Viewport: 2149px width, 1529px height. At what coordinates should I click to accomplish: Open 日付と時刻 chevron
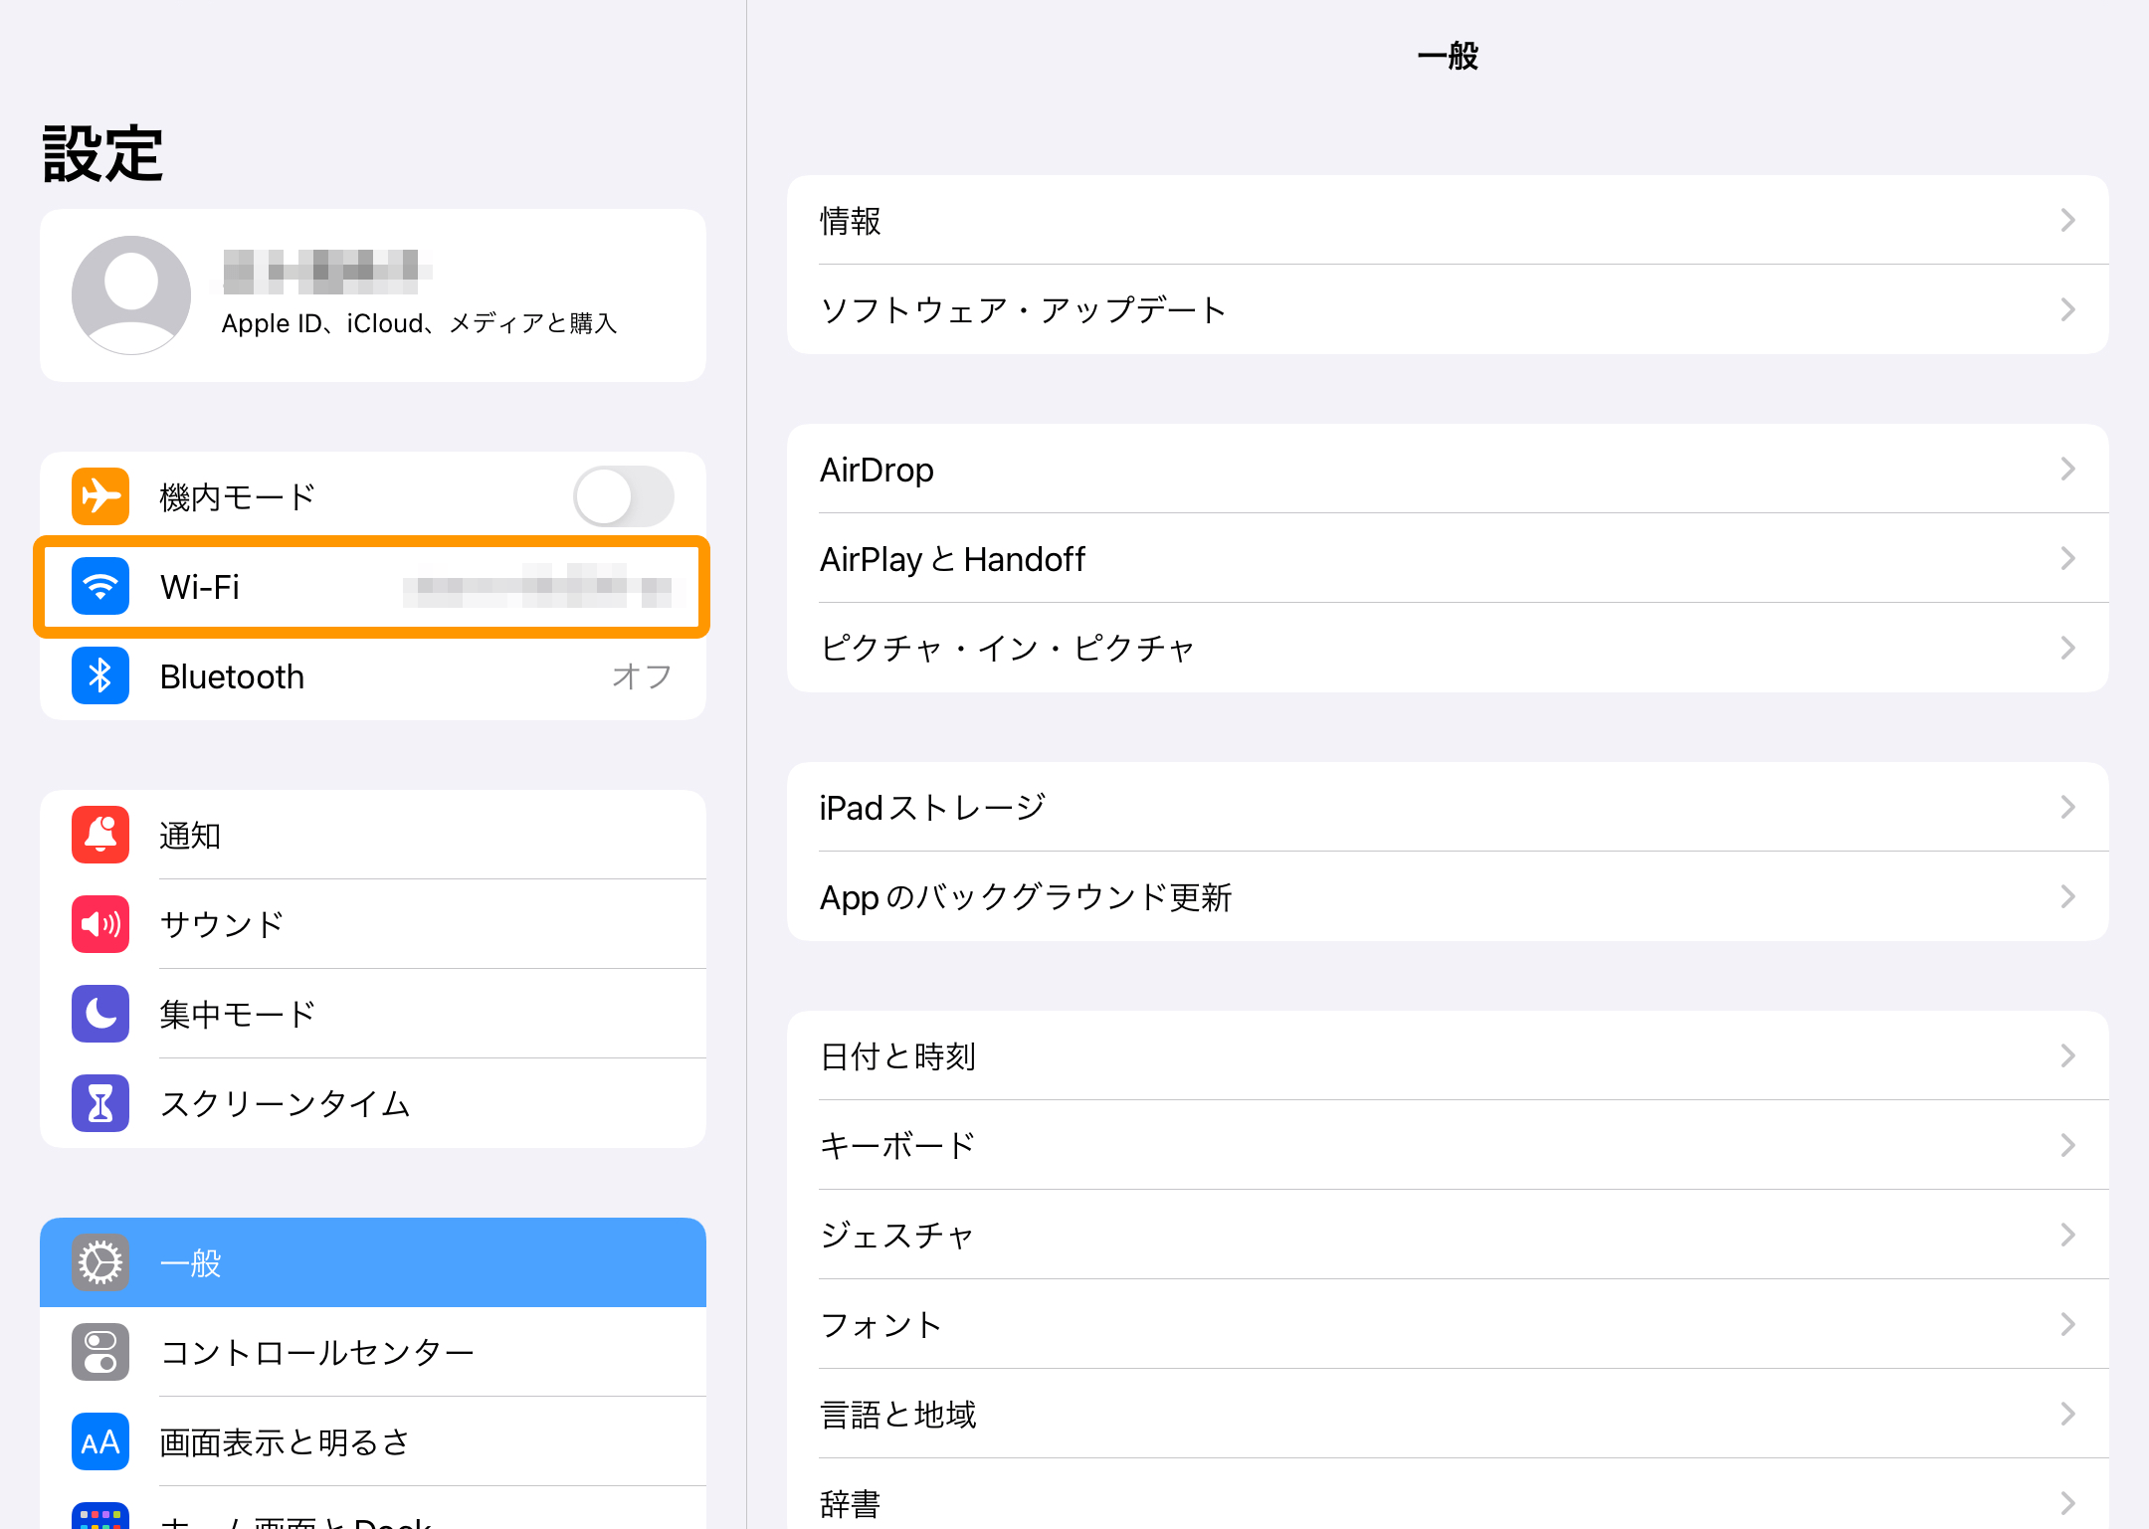tap(2068, 1055)
